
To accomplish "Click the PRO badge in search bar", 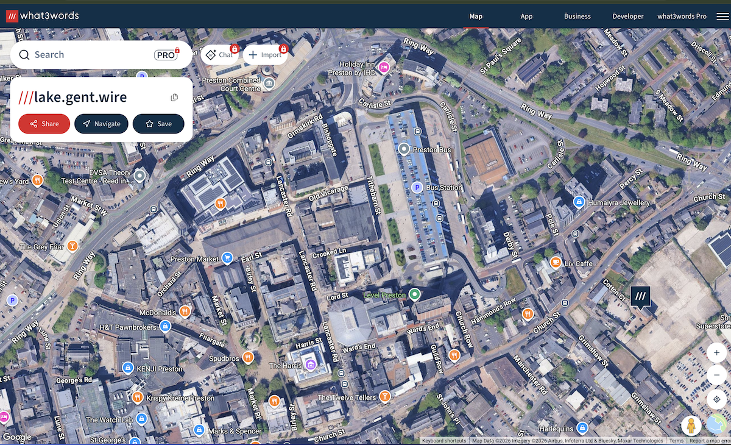I will click(166, 55).
